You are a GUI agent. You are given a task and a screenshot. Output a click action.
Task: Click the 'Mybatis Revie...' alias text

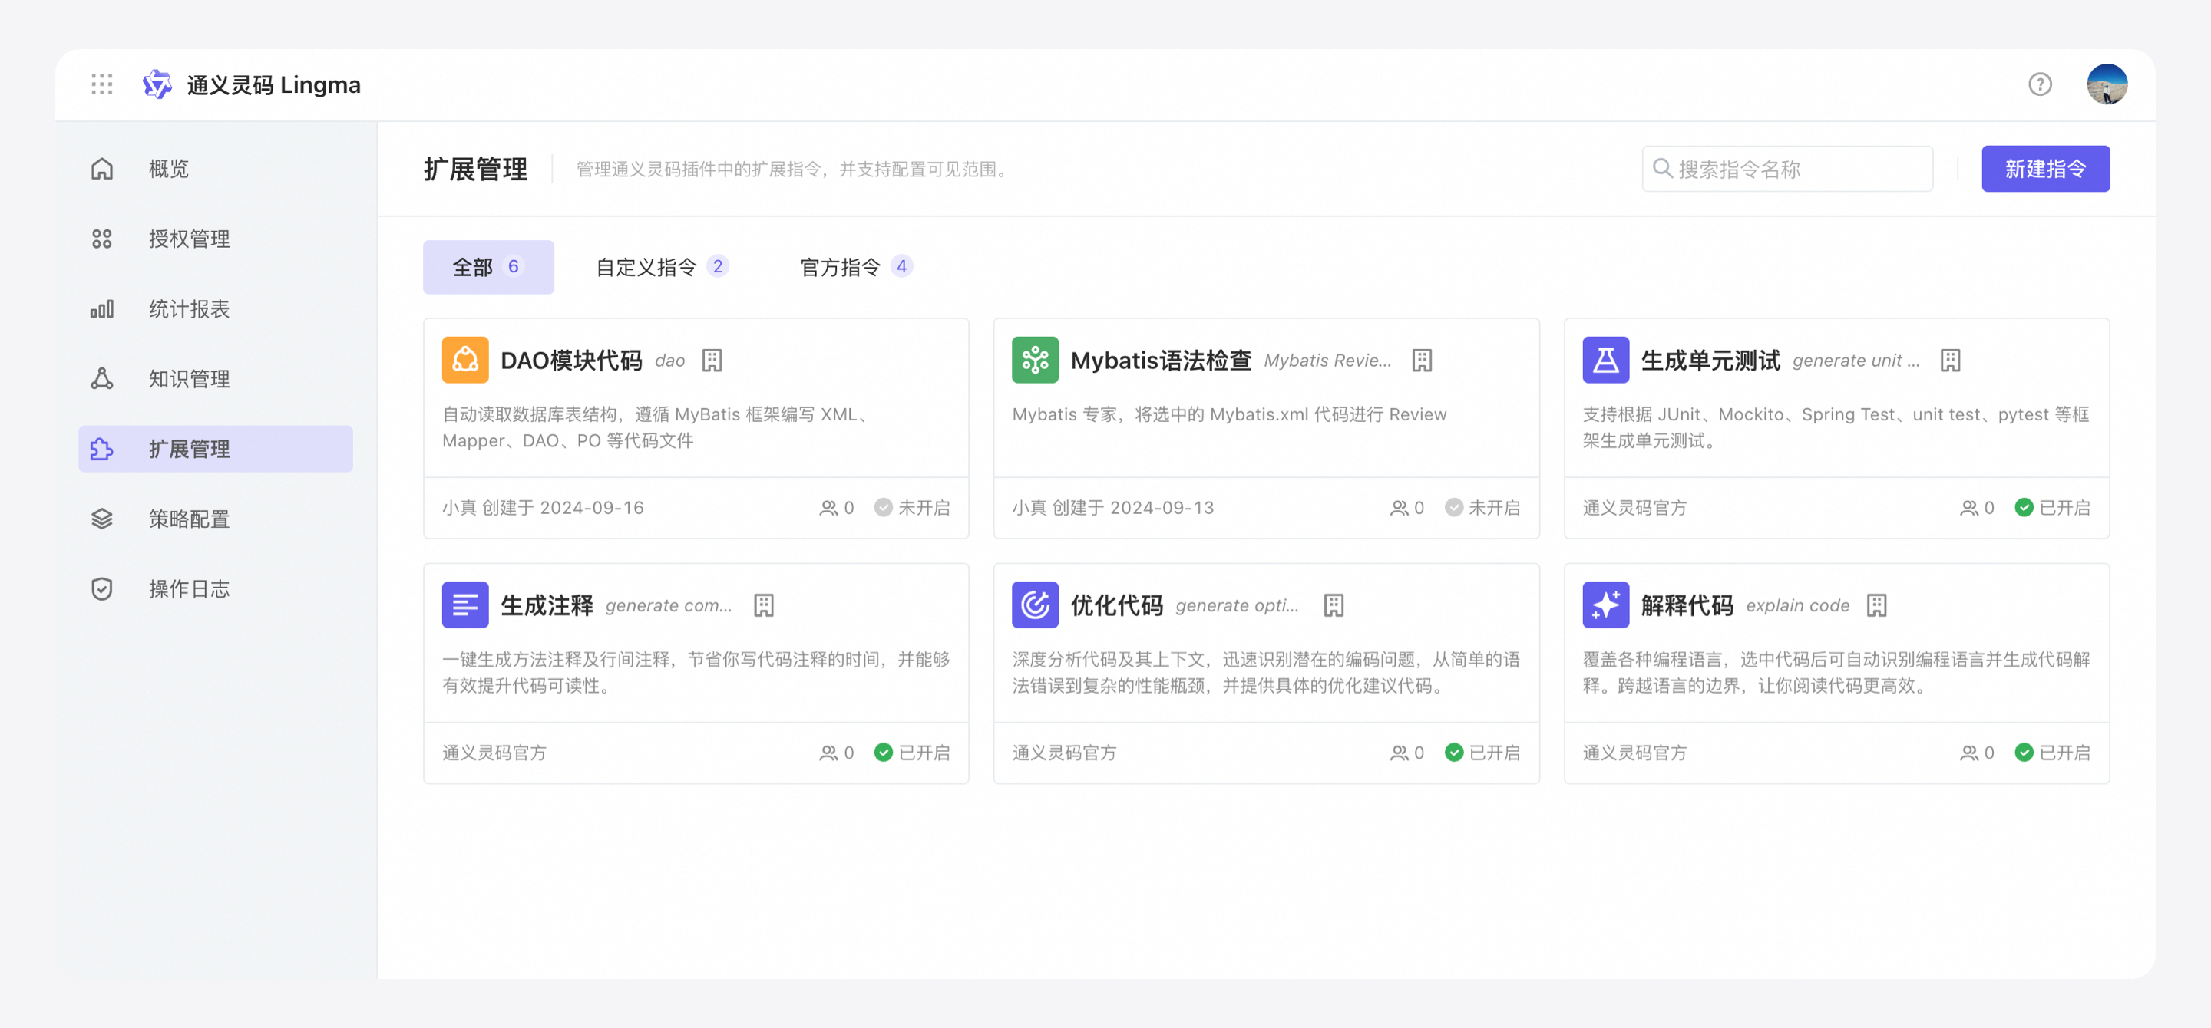coord(1327,360)
